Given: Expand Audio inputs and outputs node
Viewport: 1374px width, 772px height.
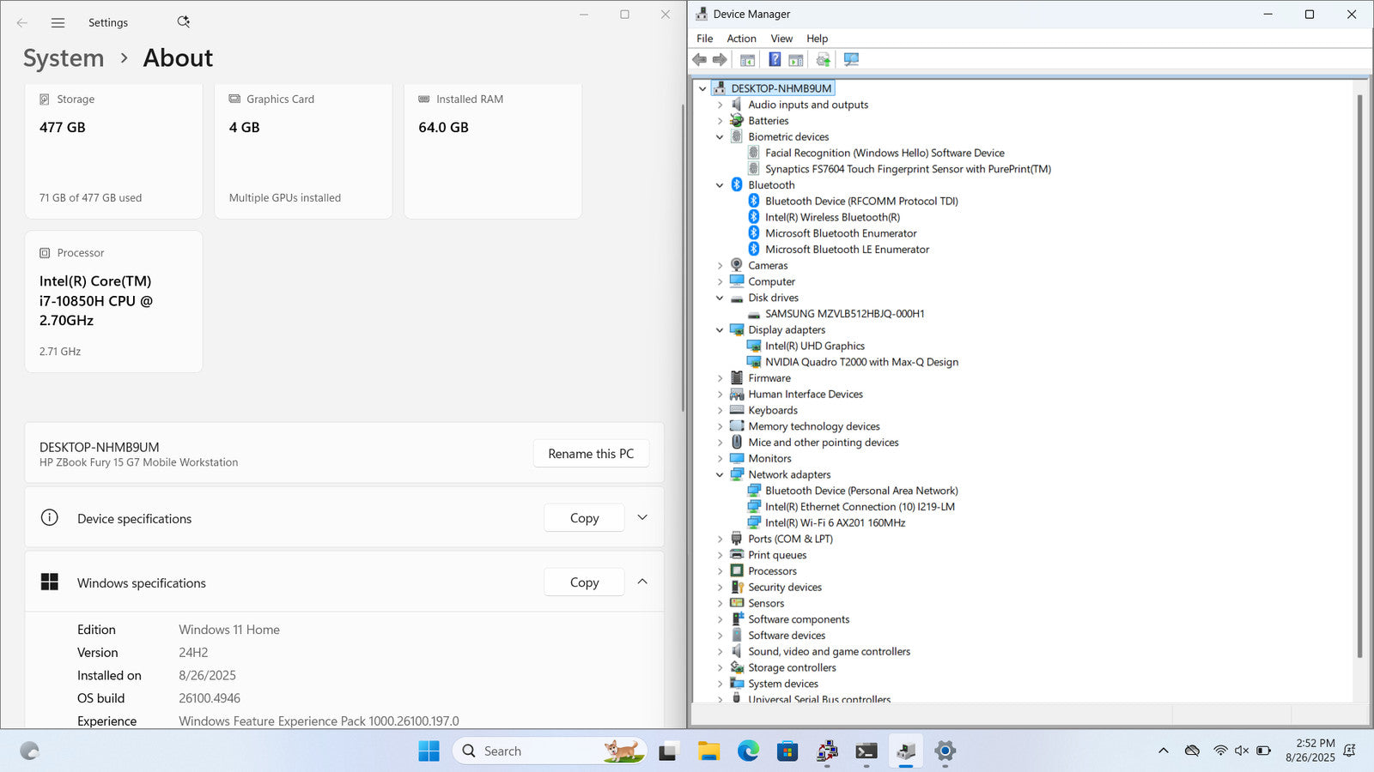Looking at the screenshot, I should pyautogui.click(x=720, y=105).
